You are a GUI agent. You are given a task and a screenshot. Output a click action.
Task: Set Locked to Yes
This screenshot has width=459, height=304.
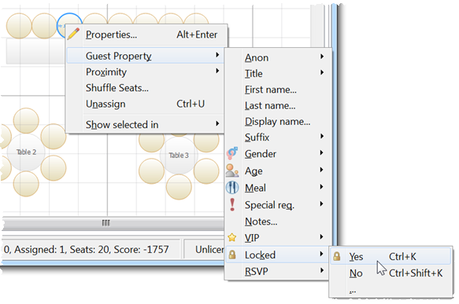pos(391,256)
